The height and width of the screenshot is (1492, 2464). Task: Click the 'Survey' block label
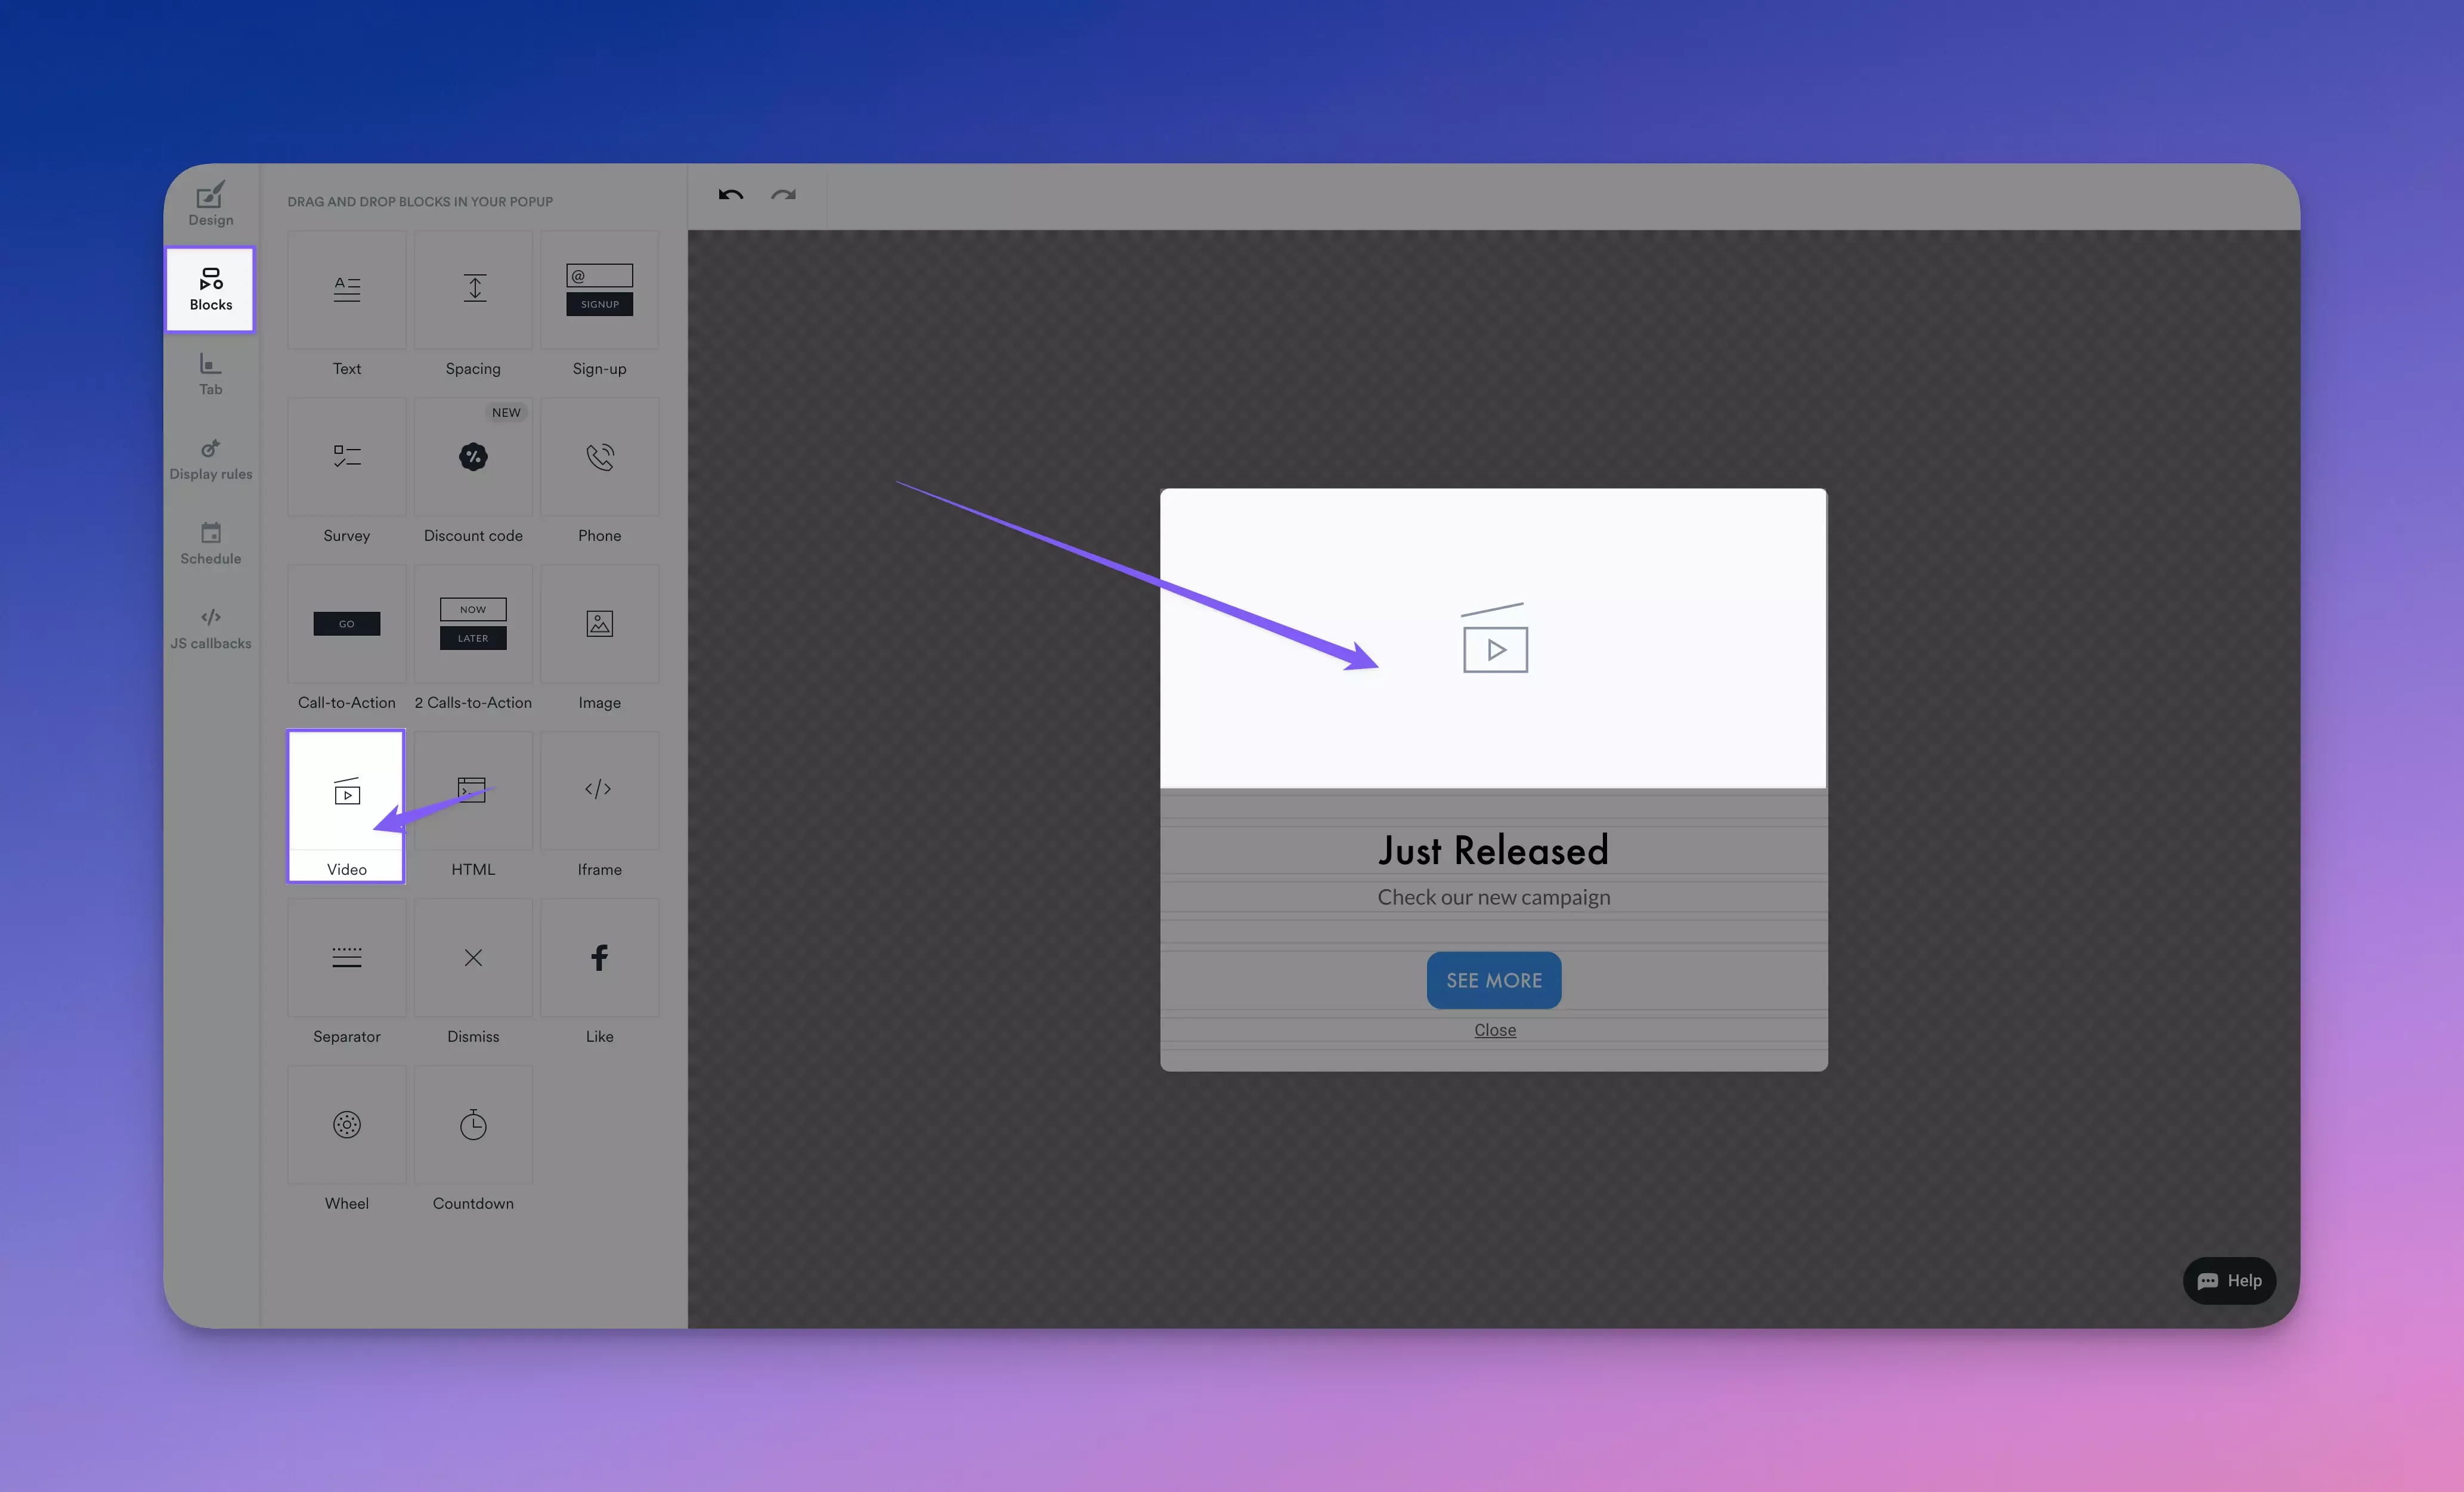tap(346, 536)
